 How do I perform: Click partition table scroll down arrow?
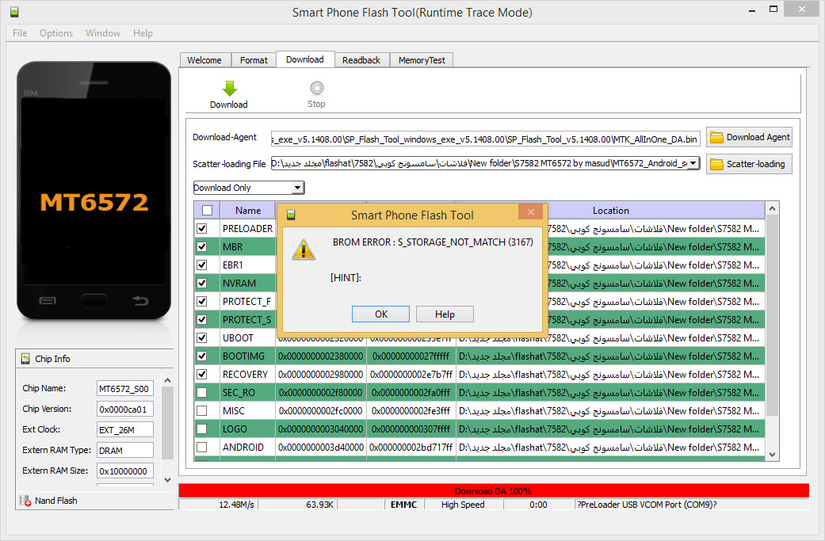click(772, 455)
